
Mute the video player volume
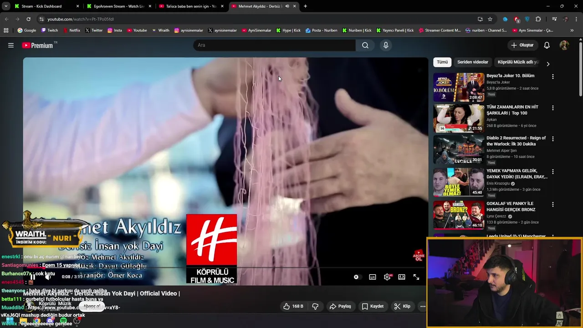click(47, 277)
